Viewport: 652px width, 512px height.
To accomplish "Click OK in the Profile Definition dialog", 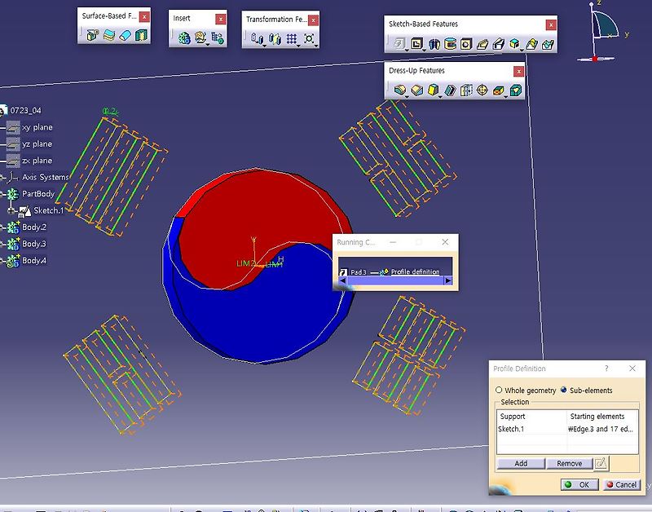I will (581, 484).
